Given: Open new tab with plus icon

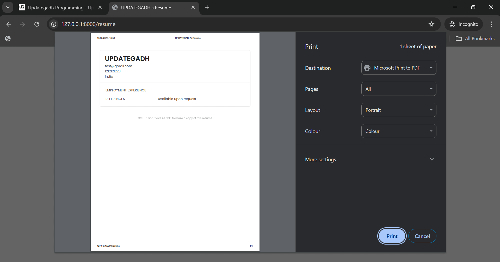Looking at the screenshot, I should point(207,8).
